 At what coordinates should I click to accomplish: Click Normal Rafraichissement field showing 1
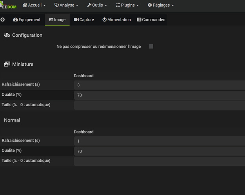click(x=160, y=141)
